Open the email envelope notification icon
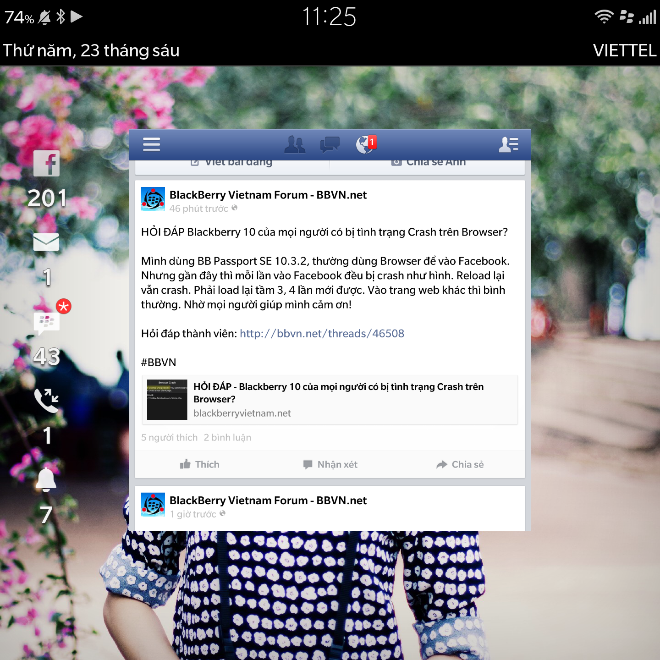660x660 pixels. (46, 242)
